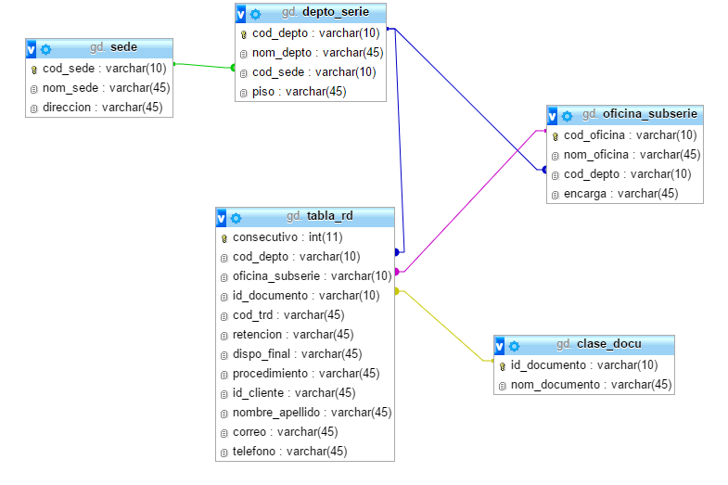The width and height of the screenshot is (728, 485).
Task: Click the column icon beside nom_sede
Action: coord(34,89)
